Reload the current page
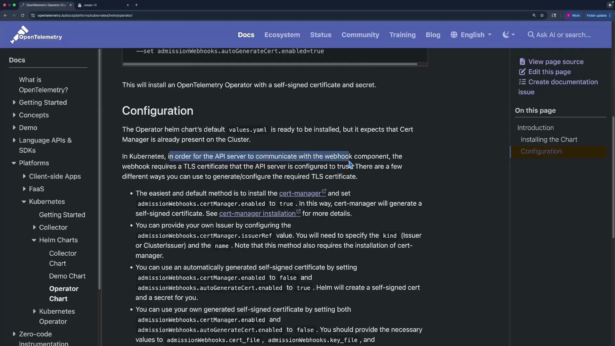The width and height of the screenshot is (615, 346). [22, 15]
